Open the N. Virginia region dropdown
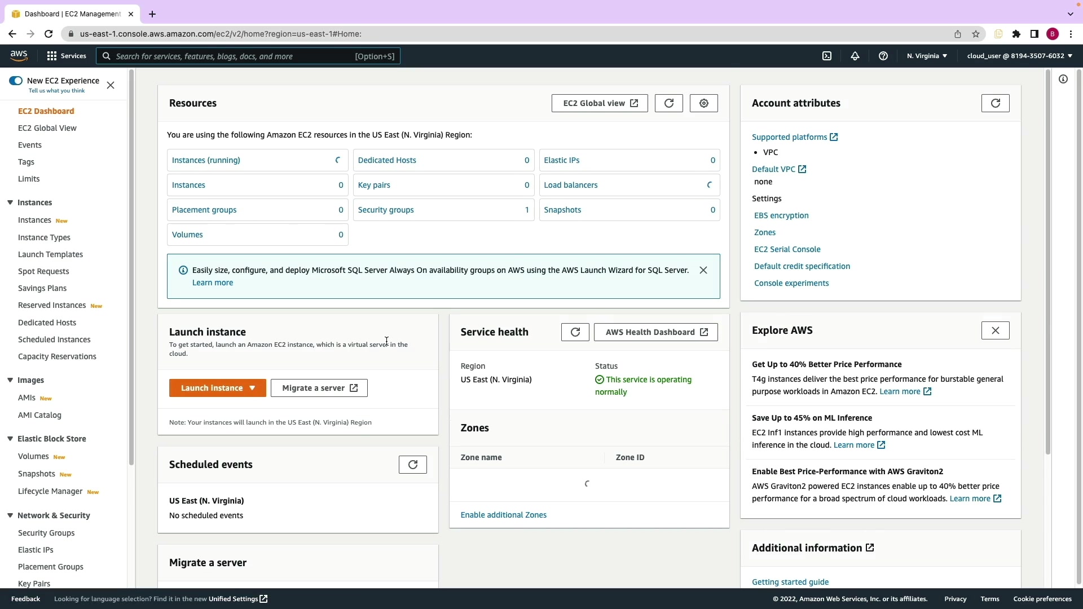The image size is (1083, 609). tap(927, 56)
